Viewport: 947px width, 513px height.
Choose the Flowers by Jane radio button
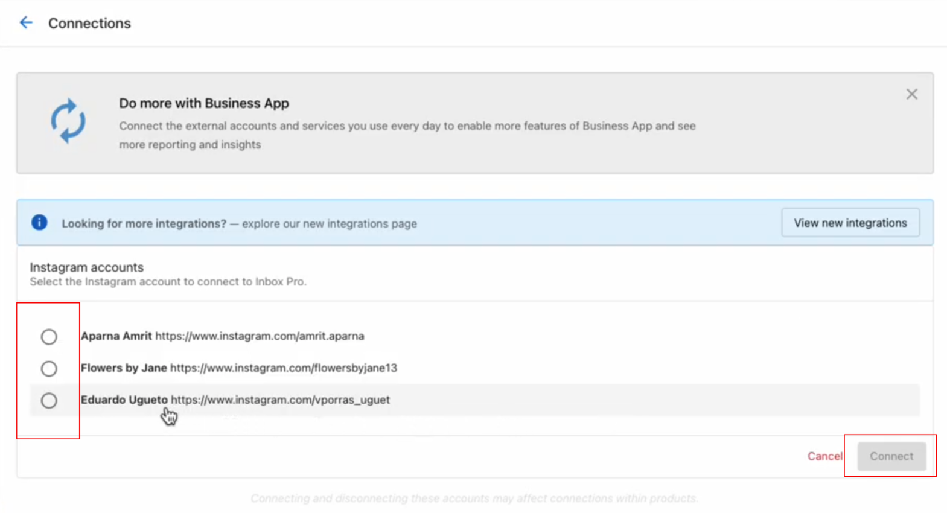click(x=49, y=369)
